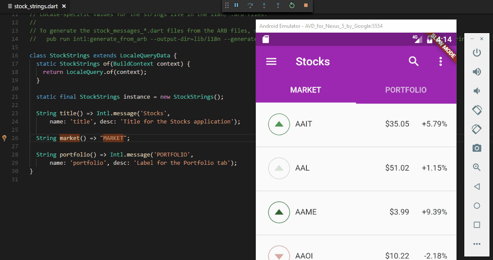Stop the debug session

pyautogui.click(x=306, y=5)
